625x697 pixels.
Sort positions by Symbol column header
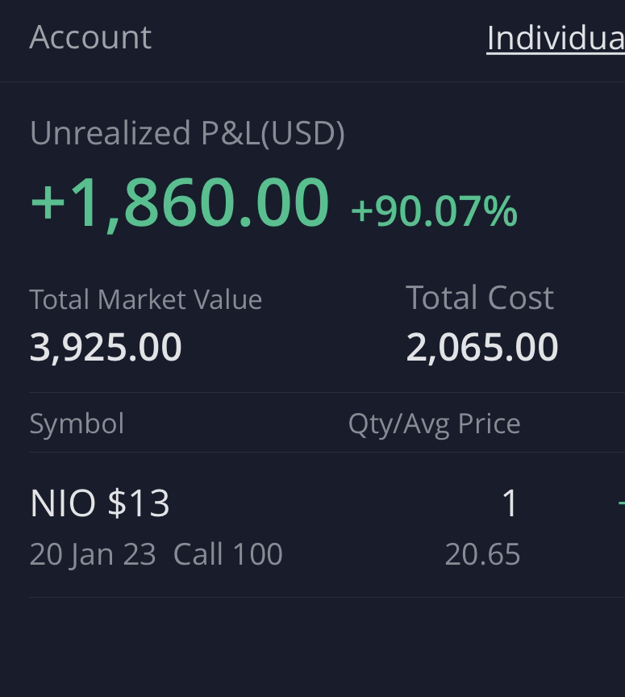77,424
